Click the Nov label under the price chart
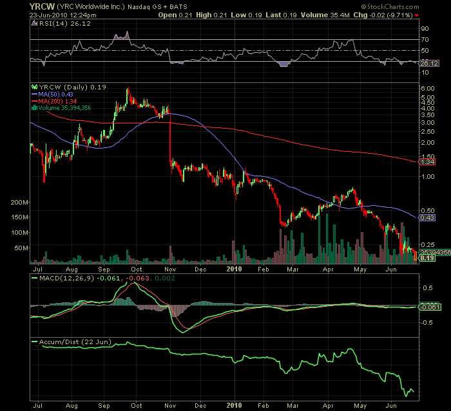 (170, 269)
